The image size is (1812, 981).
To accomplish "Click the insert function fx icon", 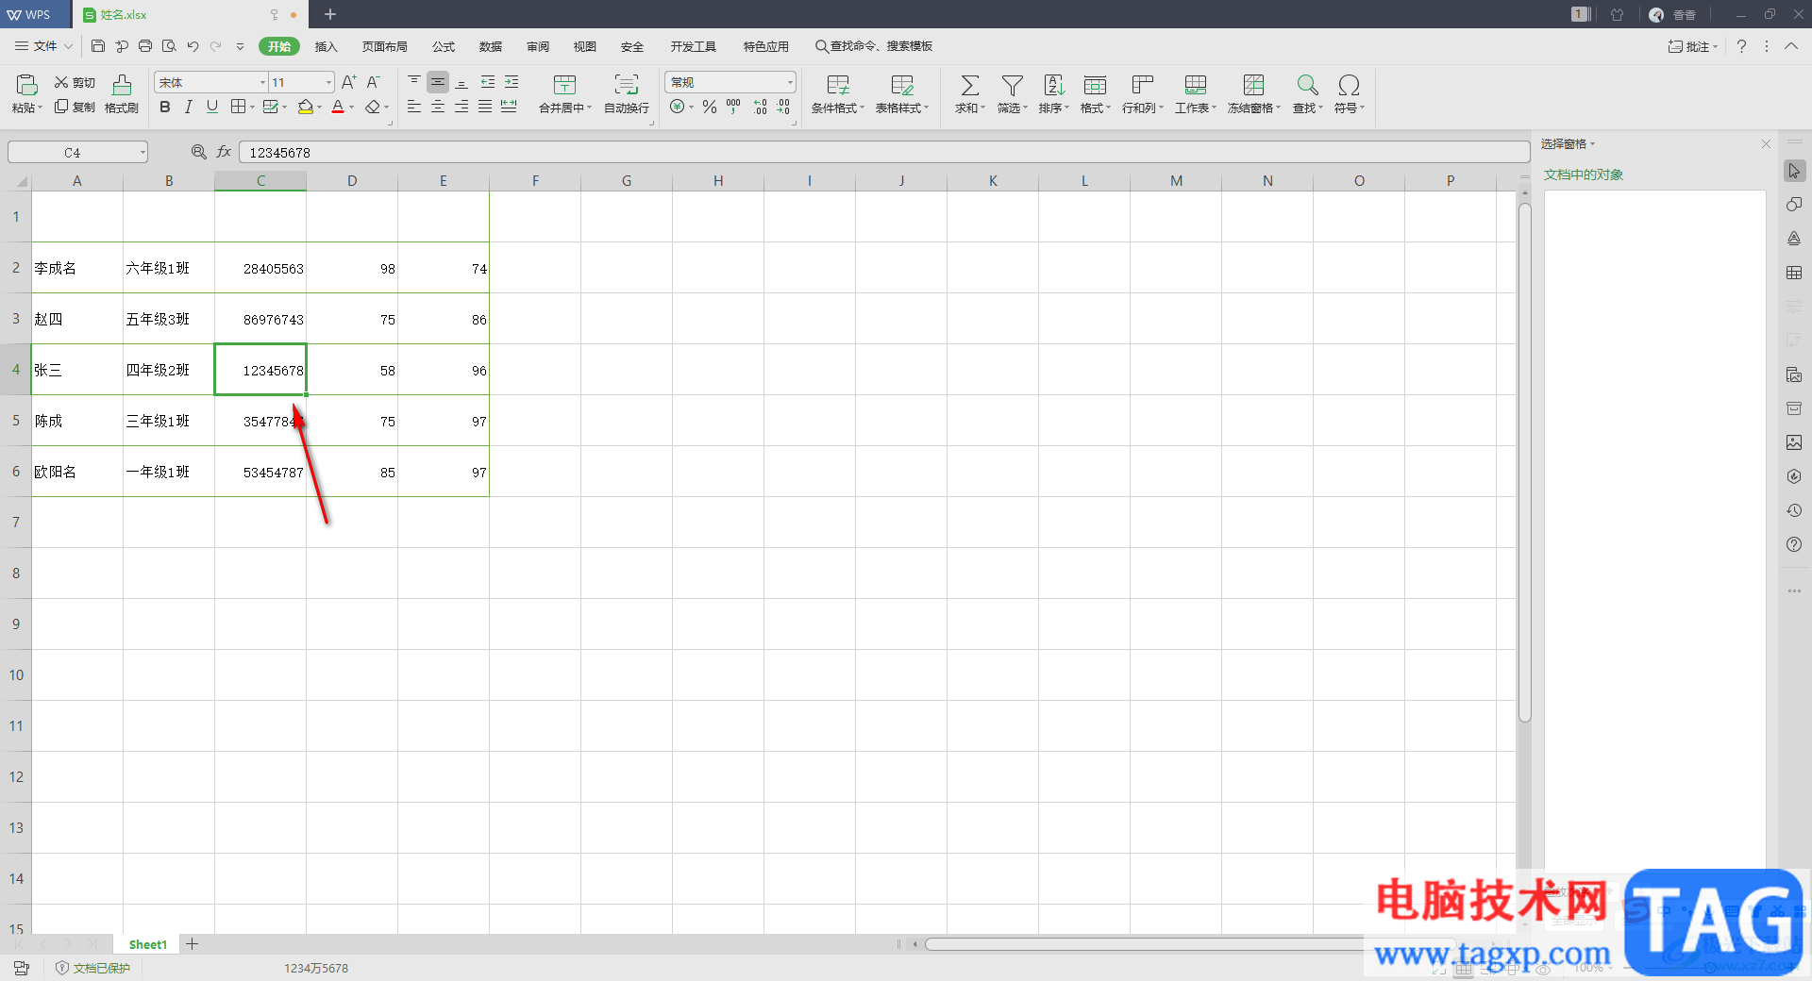I will click(x=224, y=152).
